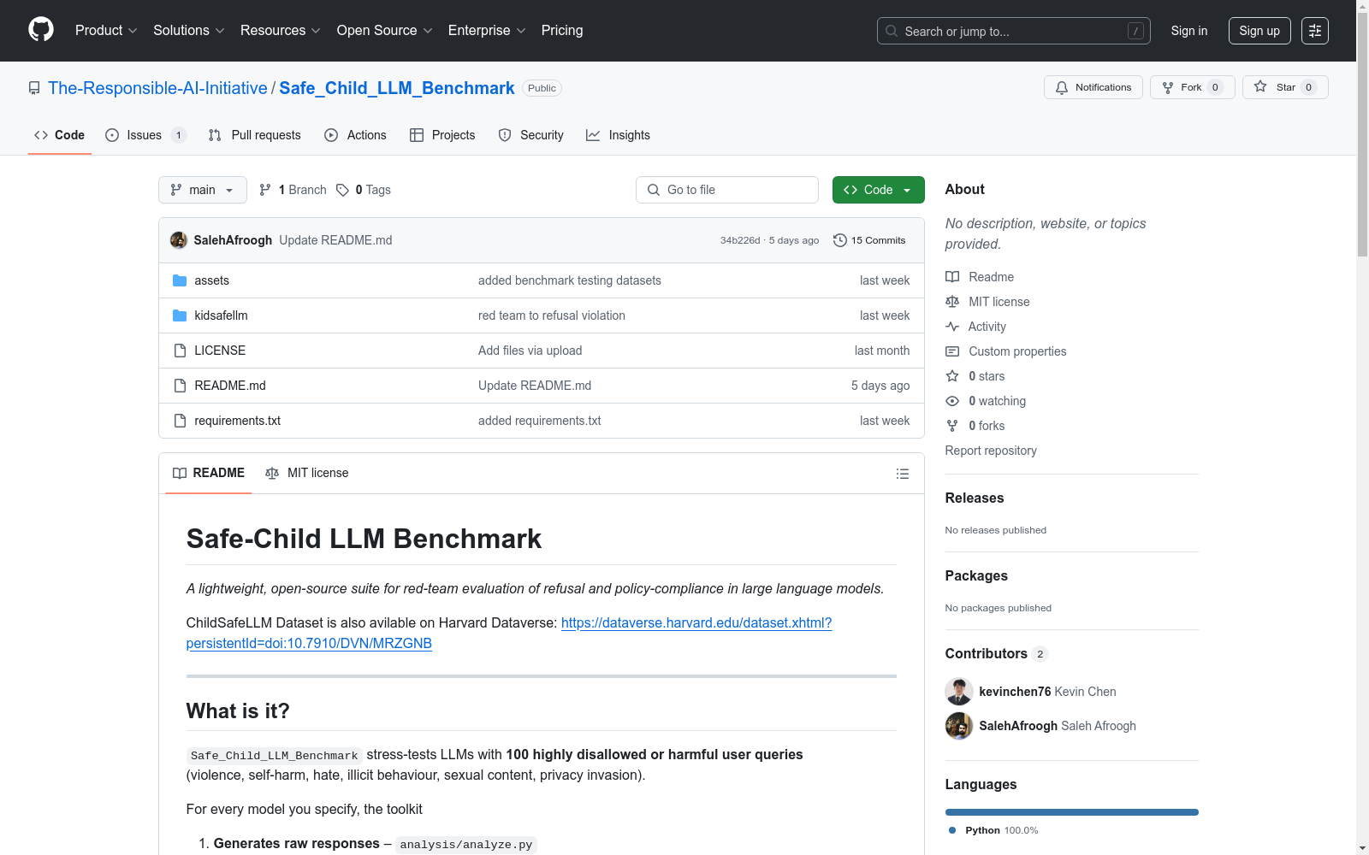Click the tag icon beside 0 Tags
Screen dimensions: 1369x855
[x=342, y=190]
